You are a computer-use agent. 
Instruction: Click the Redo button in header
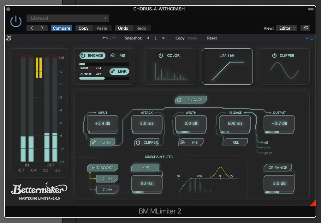coord(141,28)
